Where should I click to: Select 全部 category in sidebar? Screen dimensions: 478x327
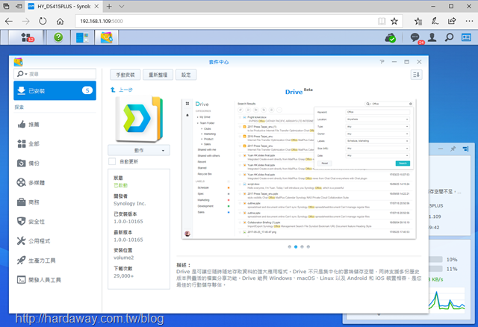55,144
